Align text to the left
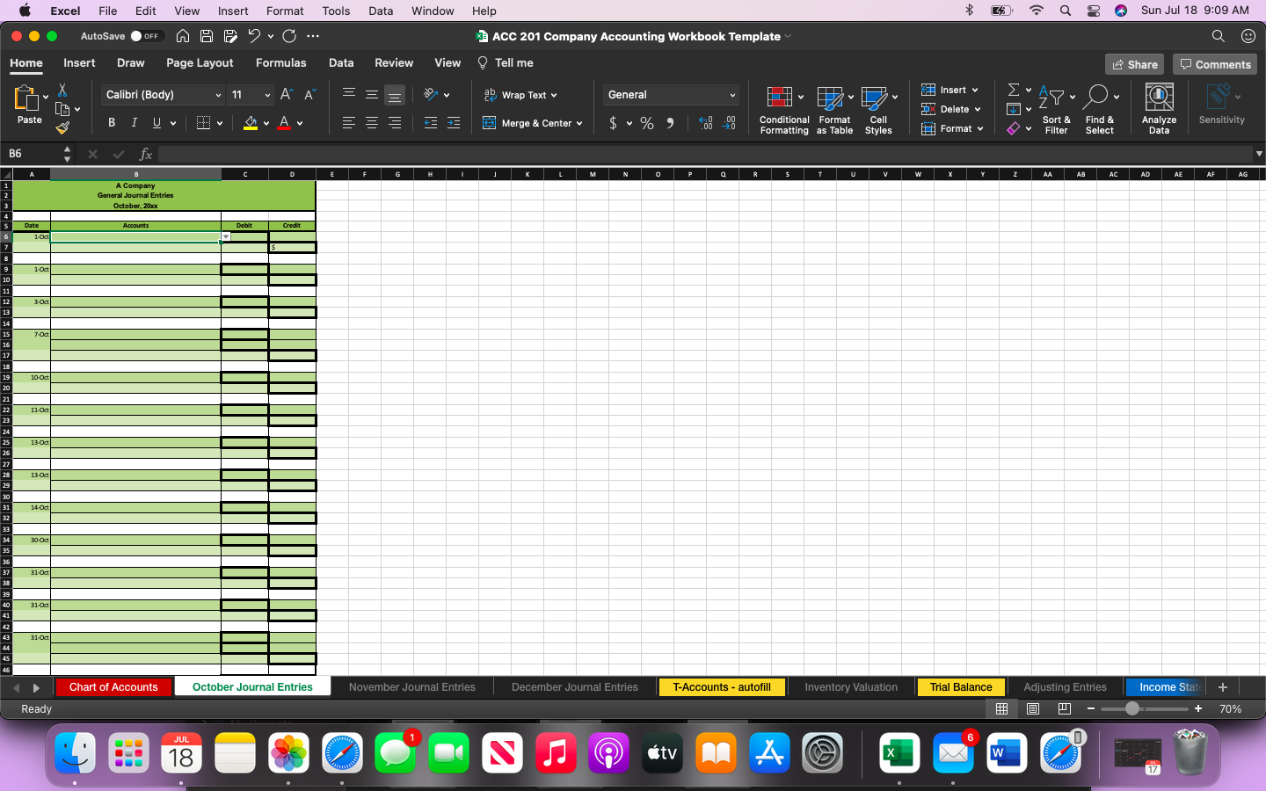Image resolution: width=1266 pixels, height=791 pixels. 349,123
